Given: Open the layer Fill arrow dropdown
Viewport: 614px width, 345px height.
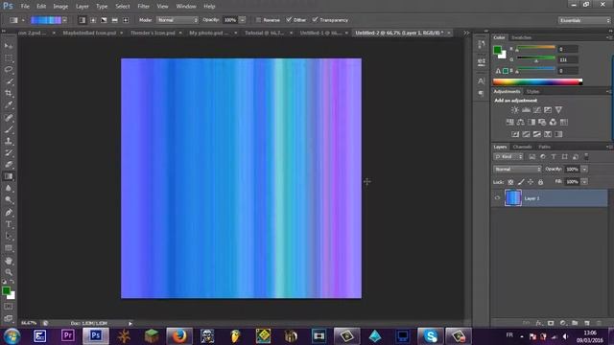Looking at the screenshot, I should pyautogui.click(x=584, y=182).
